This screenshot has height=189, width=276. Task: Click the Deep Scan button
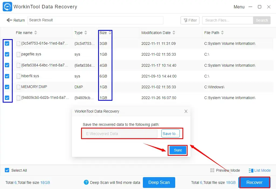(159, 182)
